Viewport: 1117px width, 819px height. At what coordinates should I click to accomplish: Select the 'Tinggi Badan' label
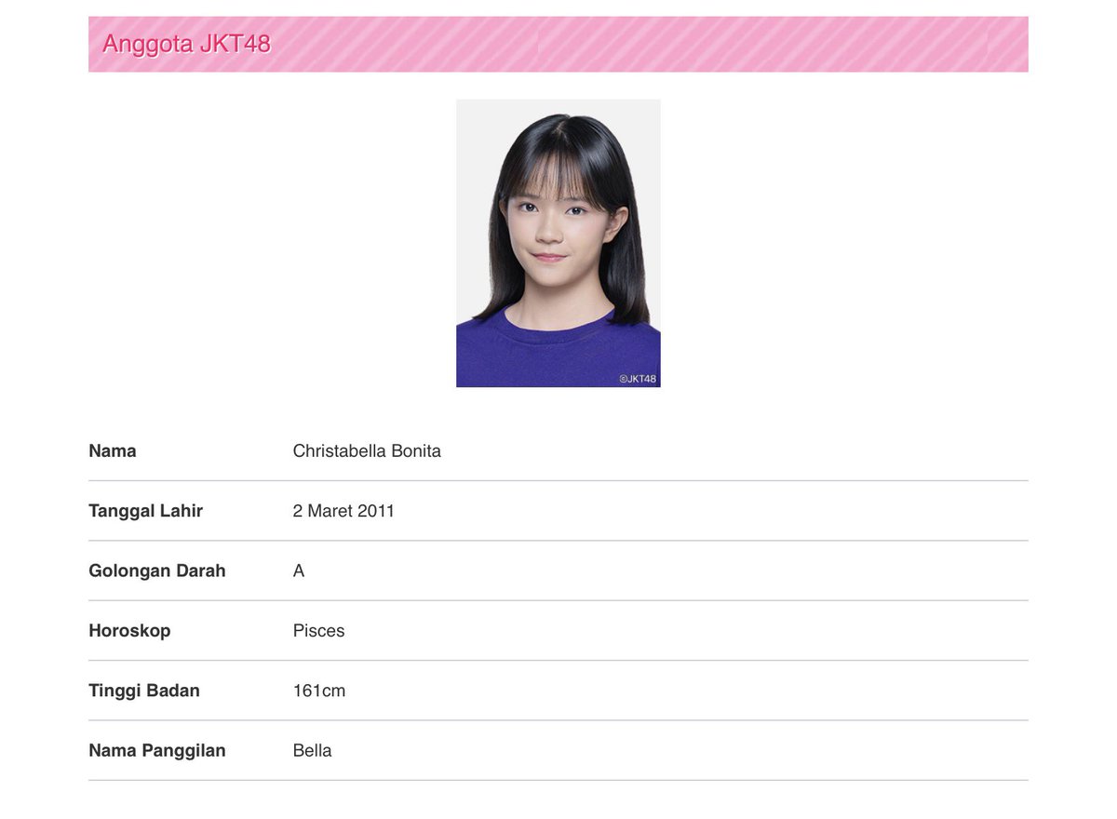(144, 691)
